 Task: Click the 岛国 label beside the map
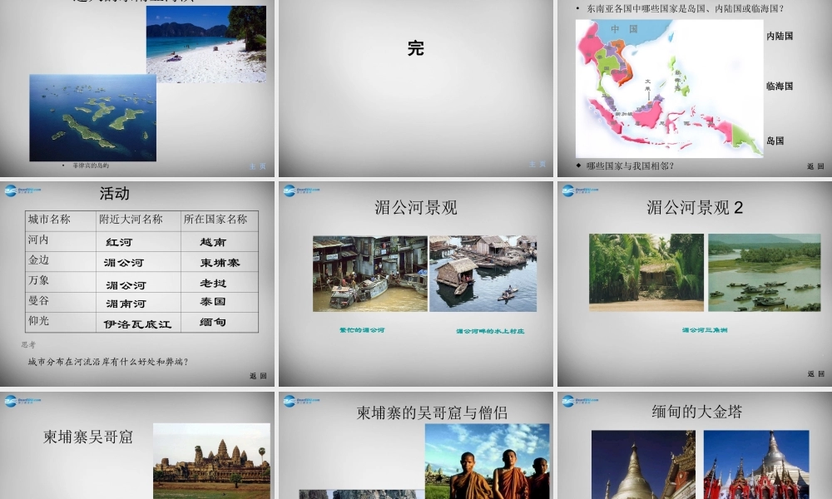775,141
